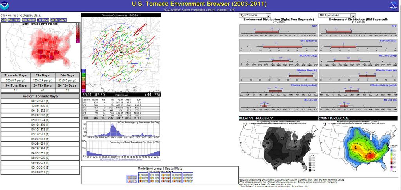
Task: Click violent tornado day 05/22/1981 (1)
Action: click(40, 139)
